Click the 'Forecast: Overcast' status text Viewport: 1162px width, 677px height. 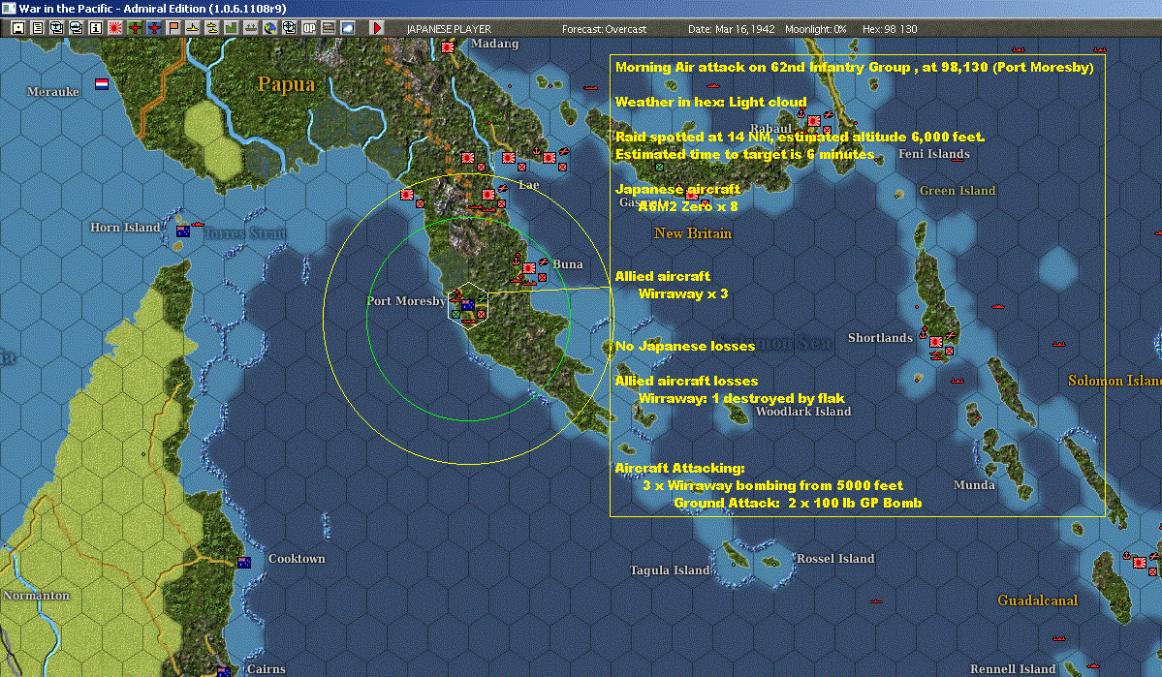(x=604, y=29)
